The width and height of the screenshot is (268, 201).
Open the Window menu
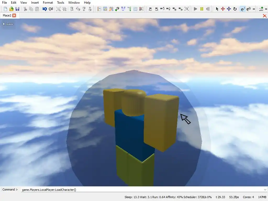coord(74,3)
